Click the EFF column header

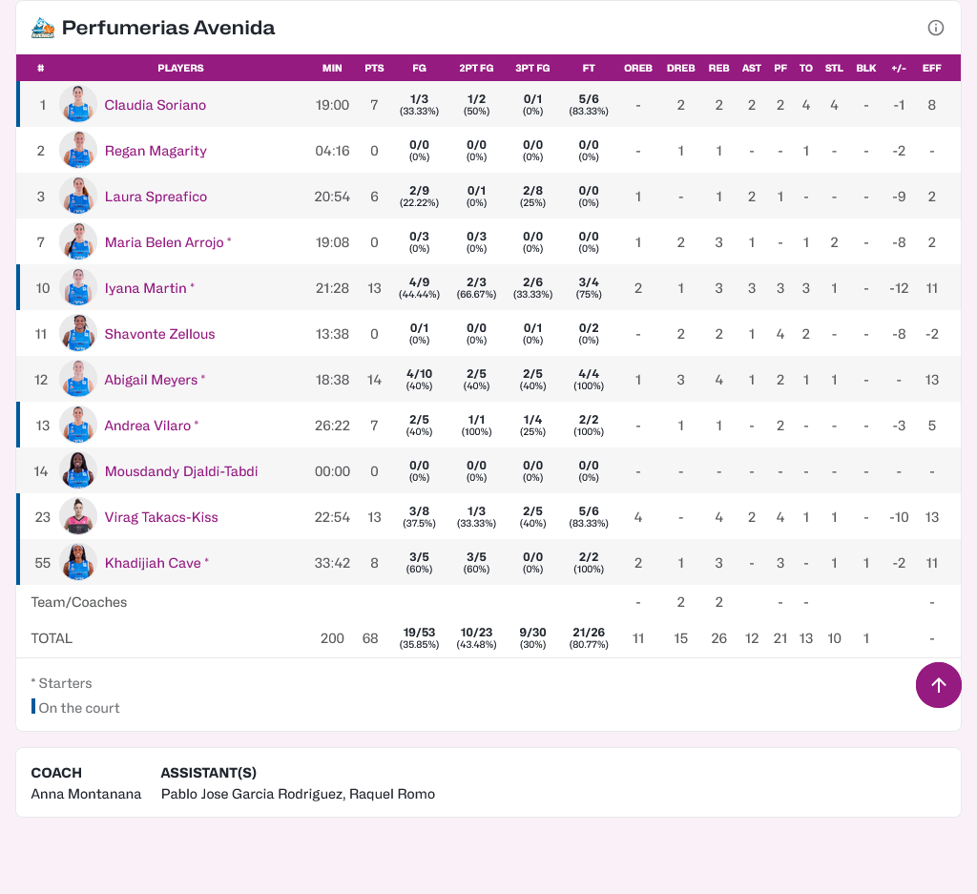click(x=931, y=69)
